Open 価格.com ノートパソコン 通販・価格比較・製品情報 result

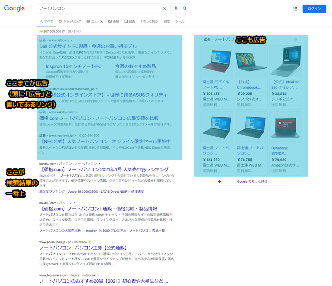click(98, 208)
